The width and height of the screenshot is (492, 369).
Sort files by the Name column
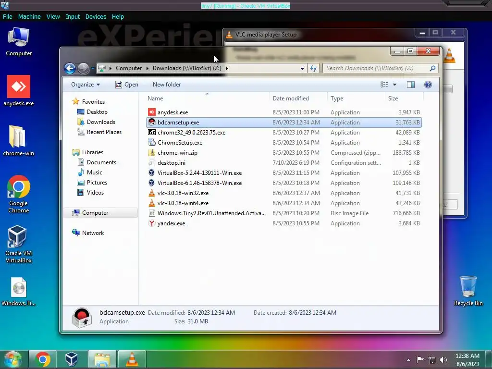207,98
